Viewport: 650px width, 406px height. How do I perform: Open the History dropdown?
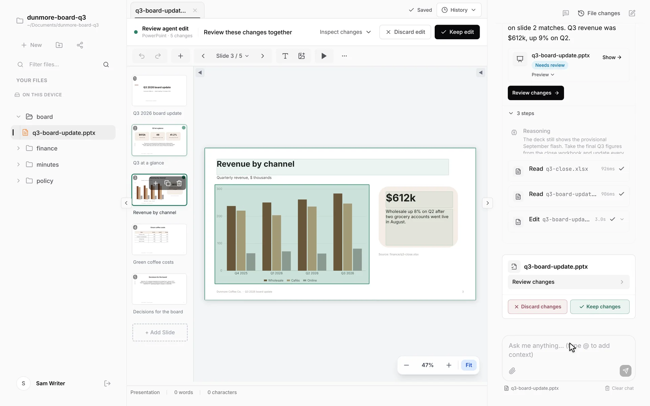click(x=459, y=10)
